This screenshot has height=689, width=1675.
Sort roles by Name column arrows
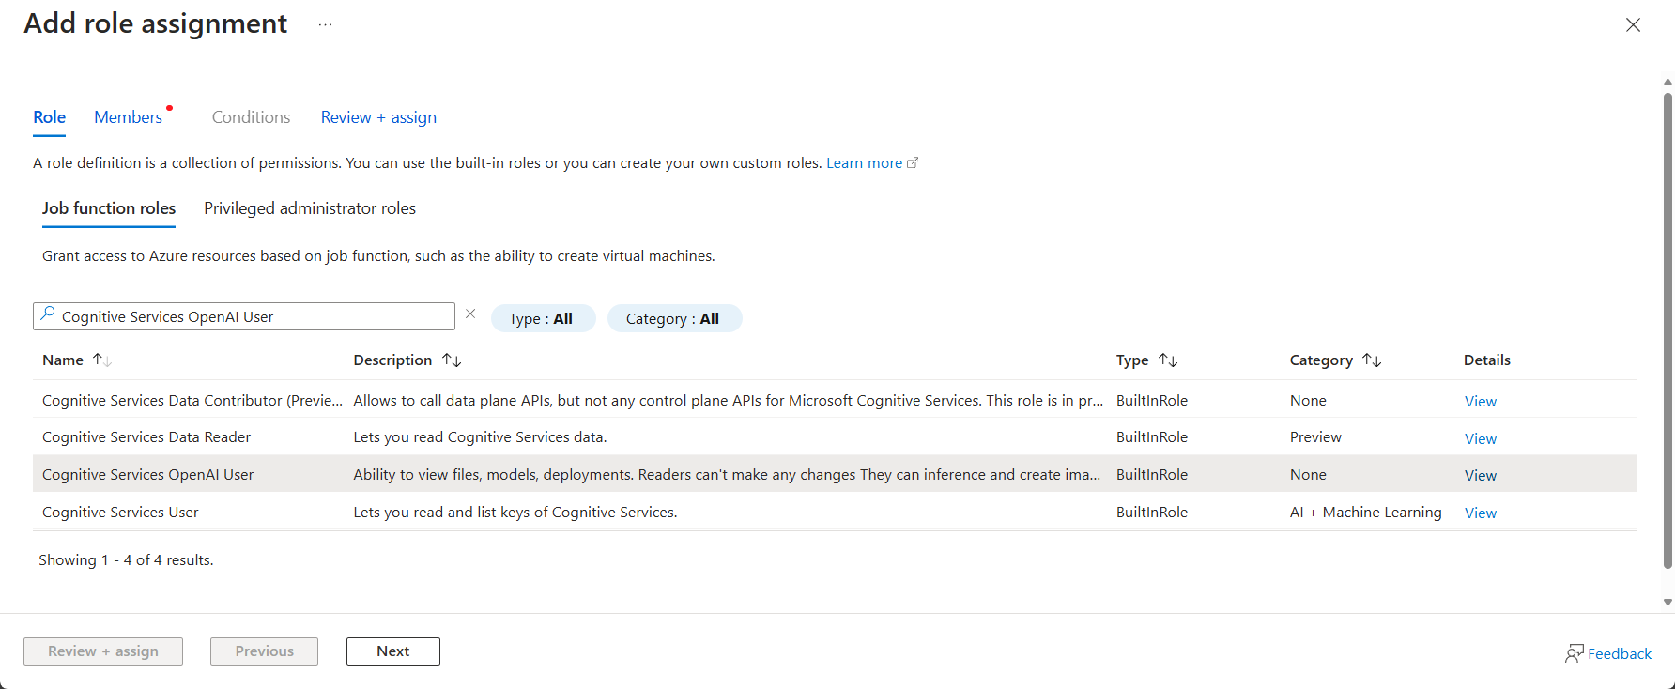tap(101, 360)
